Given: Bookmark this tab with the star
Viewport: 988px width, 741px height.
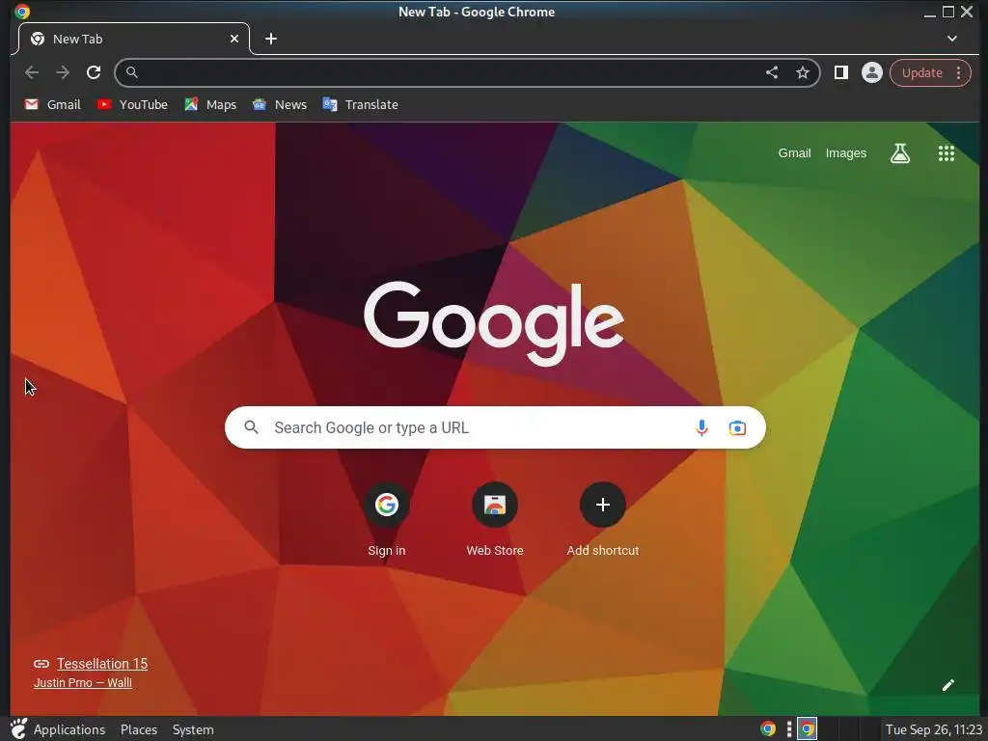Looking at the screenshot, I should coord(802,72).
